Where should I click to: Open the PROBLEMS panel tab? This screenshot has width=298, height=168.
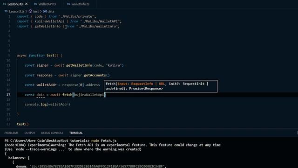click(11, 133)
